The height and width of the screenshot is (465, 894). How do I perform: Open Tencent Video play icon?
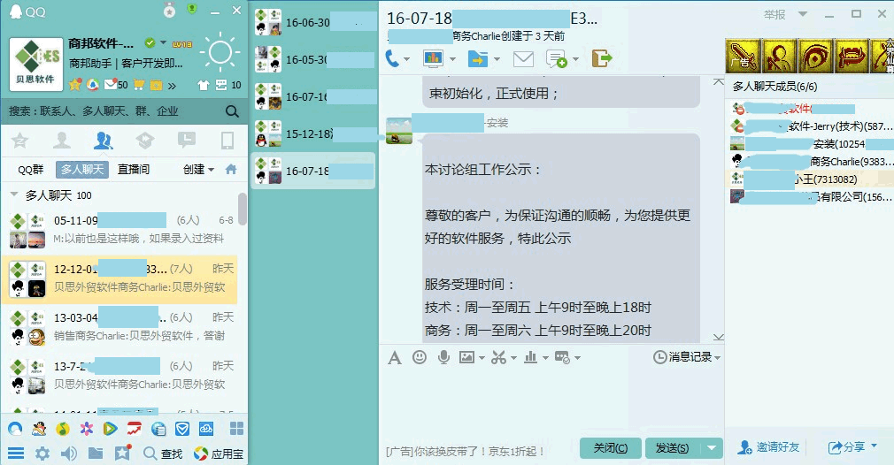coord(110,429)
